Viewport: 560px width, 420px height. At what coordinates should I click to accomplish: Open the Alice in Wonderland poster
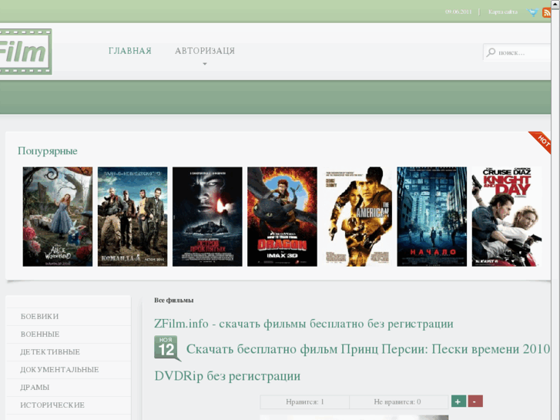click(58, 217)
